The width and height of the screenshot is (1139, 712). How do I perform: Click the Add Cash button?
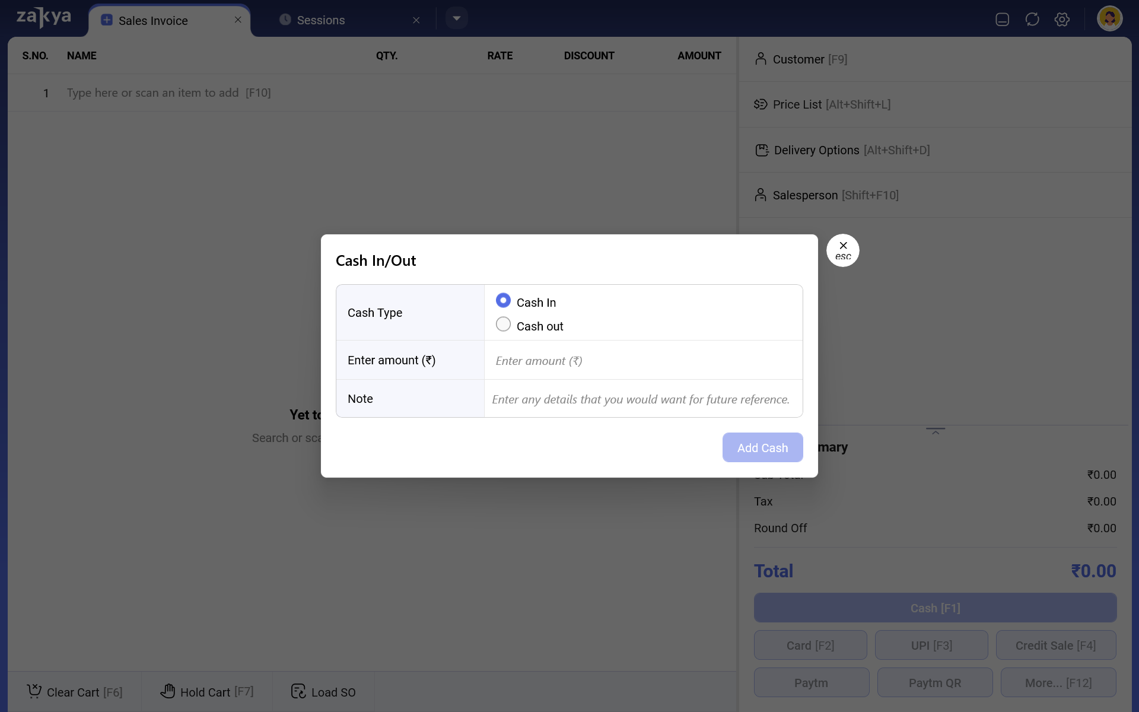click(762, 447)
